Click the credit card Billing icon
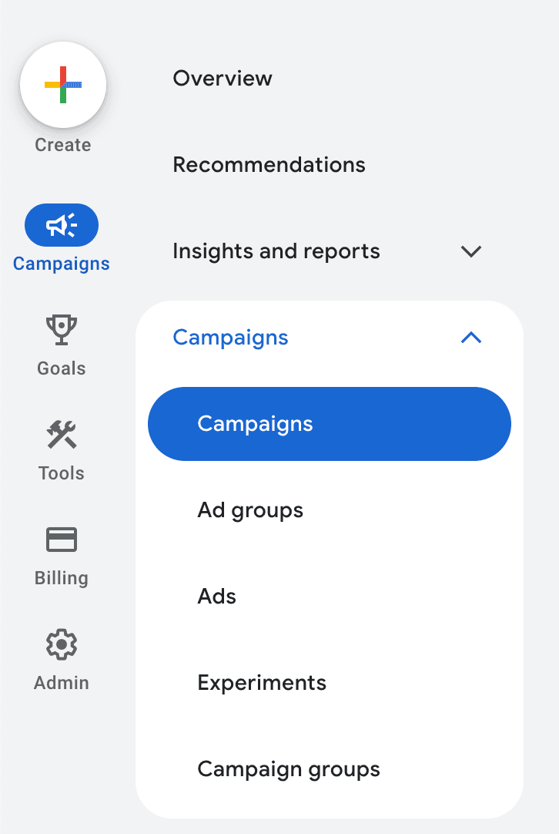Viewport: 559px width, 834px height. (62, 540)
